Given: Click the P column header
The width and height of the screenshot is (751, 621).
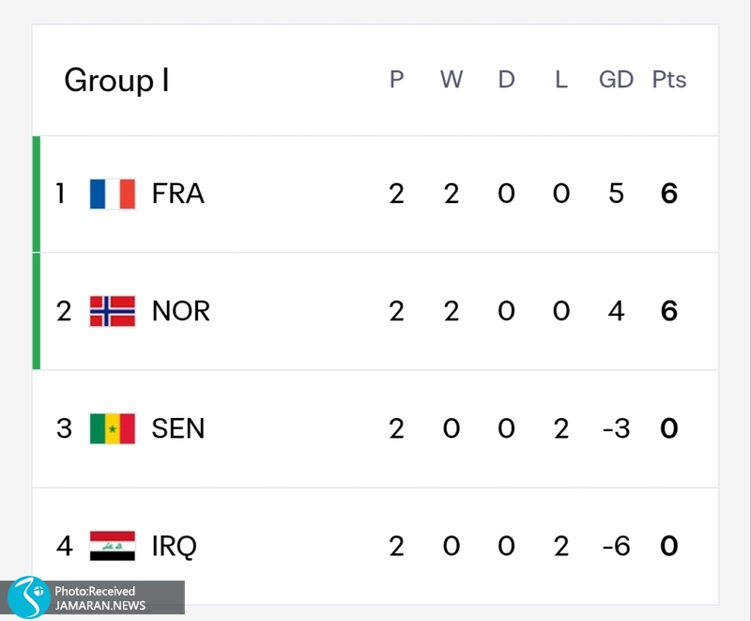Looking at the screenshot, I should point(396,79).
